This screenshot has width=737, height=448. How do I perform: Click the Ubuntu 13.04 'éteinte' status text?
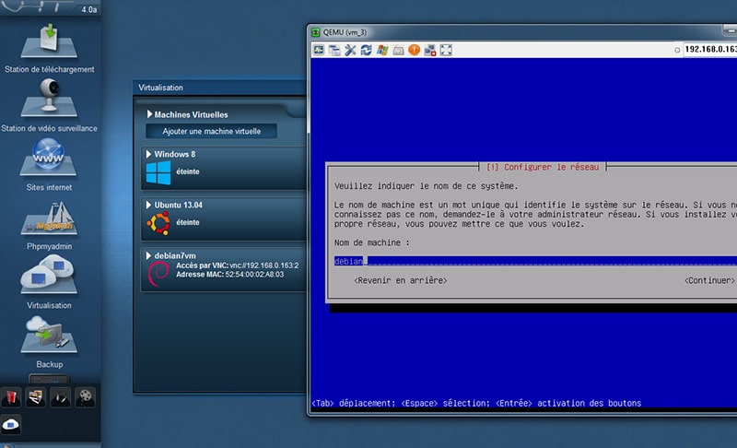[188, 222]
